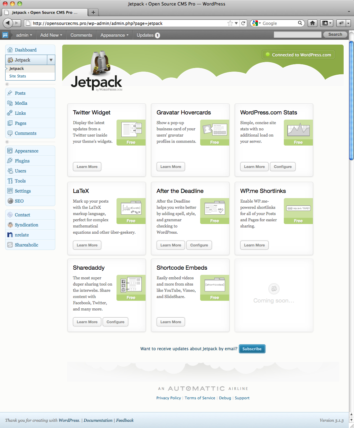Click the Posts pushpin icon

click(x=10, y=93)
